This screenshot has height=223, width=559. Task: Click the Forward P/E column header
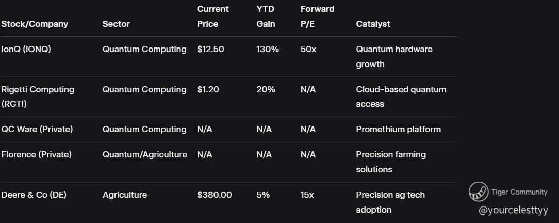pyautogui.click(x=317, y=17)
